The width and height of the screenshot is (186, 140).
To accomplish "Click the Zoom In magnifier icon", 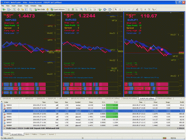I will coord(82,9).
